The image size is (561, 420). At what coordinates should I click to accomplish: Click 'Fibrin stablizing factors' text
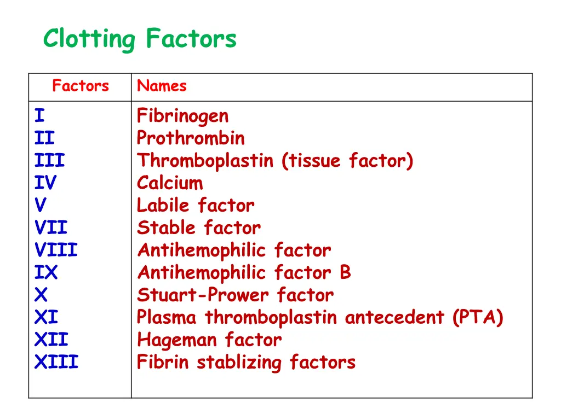tap(246, 362)
